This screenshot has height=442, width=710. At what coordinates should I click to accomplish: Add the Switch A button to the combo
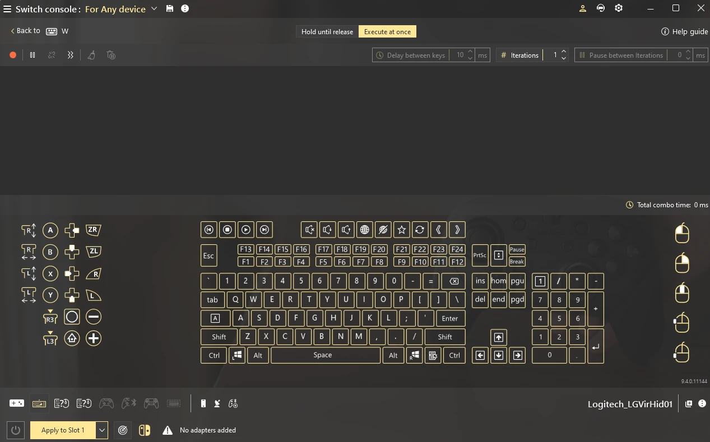(50, 230)
